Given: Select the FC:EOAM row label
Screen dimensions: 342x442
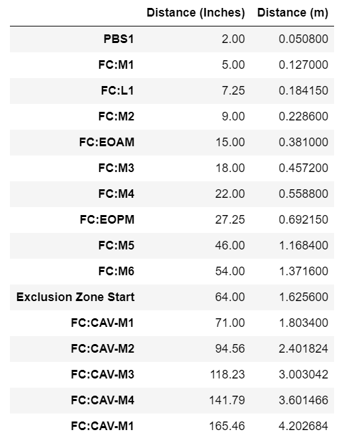Looking at the screenshot, I should (x=107, y=142).
